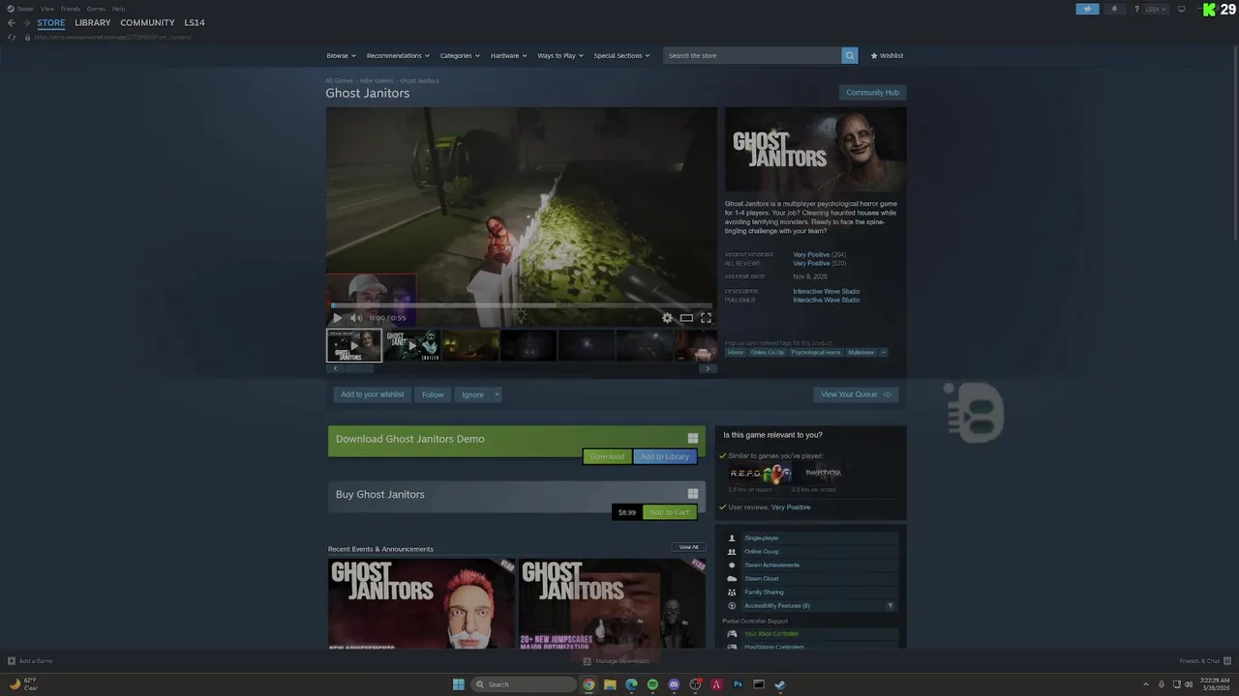Click the Psychological Horror tag
The height and width of the screenshot is (696, 1239).
[x=815, y=353]
